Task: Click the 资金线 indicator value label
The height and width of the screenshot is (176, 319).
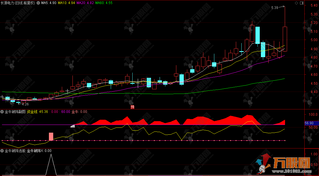Action: [37, 111]
